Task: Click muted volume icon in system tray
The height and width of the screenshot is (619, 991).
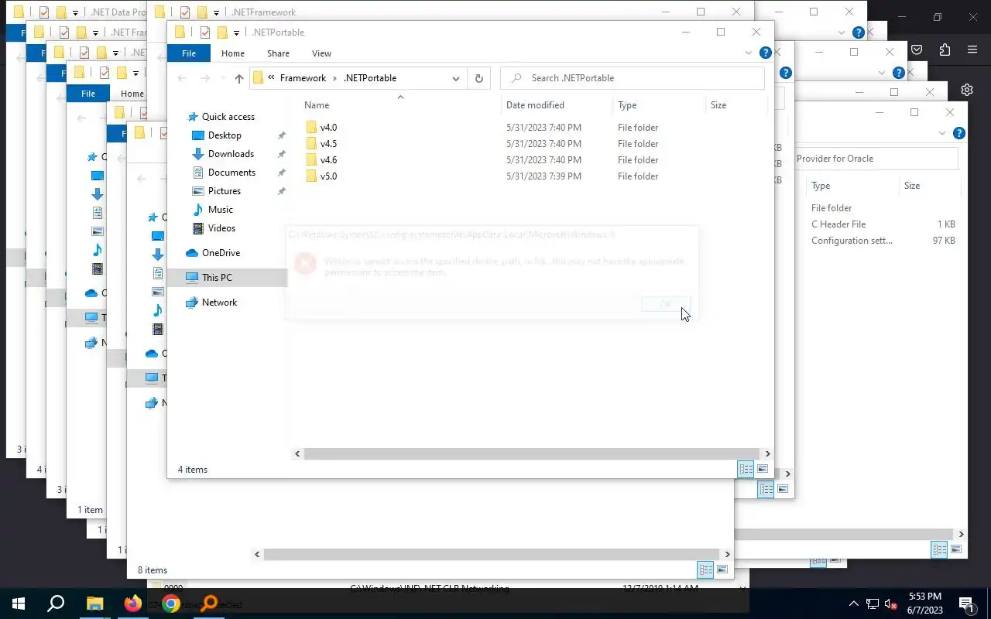Action: click(x=891, y=604)
